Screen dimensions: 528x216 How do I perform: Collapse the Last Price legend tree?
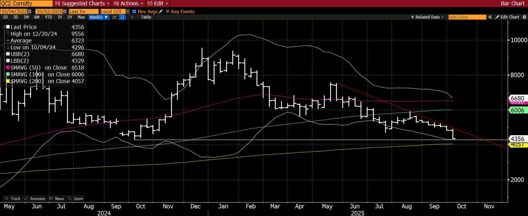click(4, 27)
